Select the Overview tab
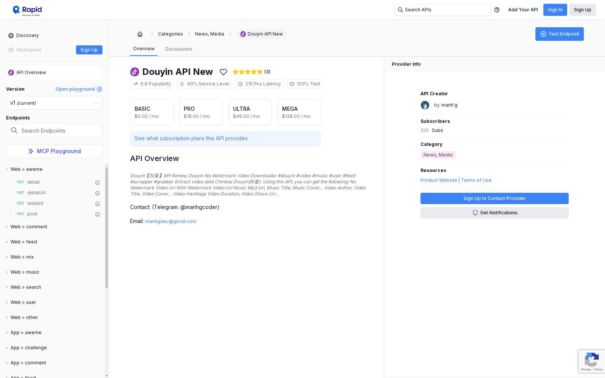 pos(144,49)
